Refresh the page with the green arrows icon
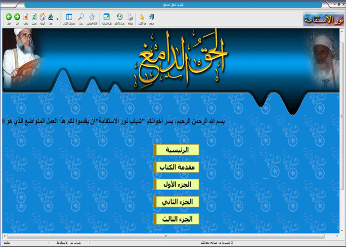346x247 pixels. 34,17
